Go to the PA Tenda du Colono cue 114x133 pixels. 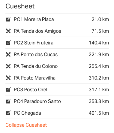pos(57,66)
